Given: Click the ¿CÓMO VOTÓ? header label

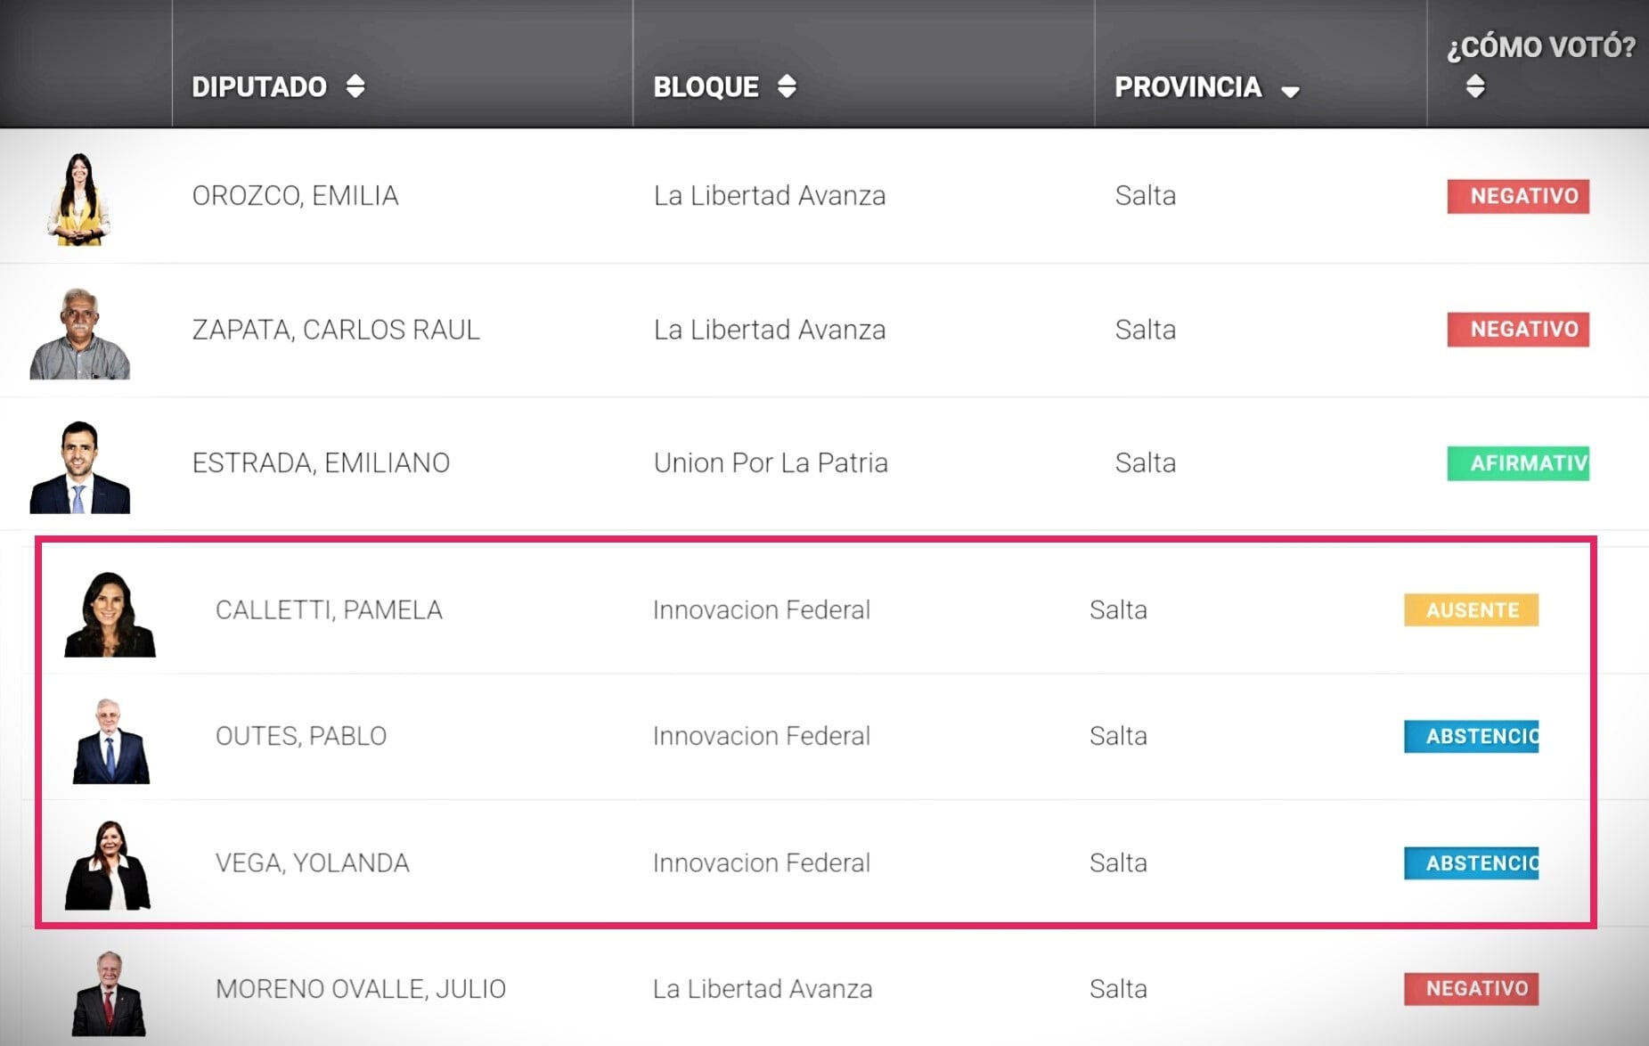Looking at the screenshot, I should tap(1540, 46).
